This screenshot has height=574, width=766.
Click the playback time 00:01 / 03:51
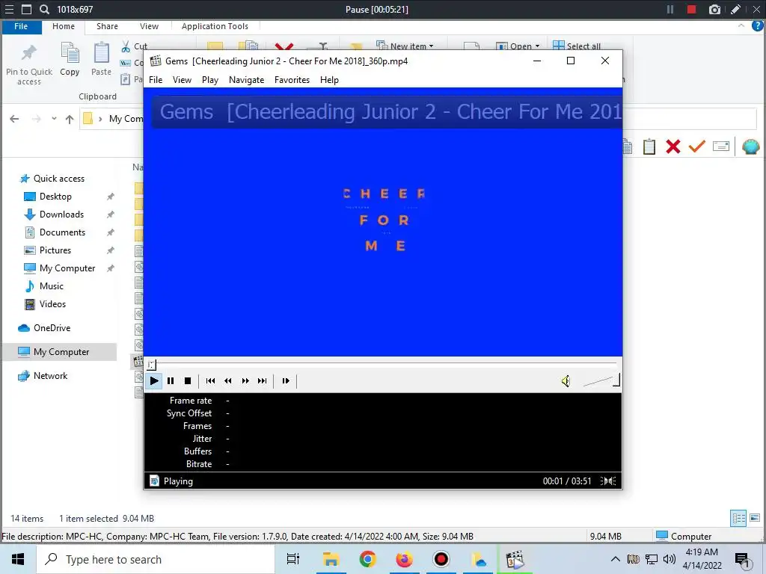567,481
